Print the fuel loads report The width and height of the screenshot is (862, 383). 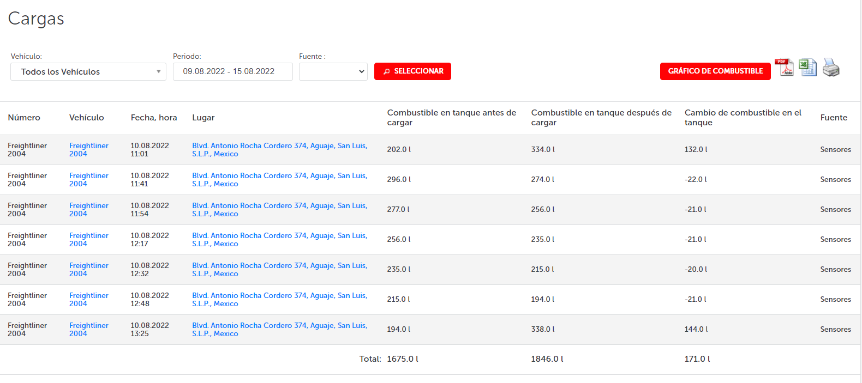tap(831, 68)
